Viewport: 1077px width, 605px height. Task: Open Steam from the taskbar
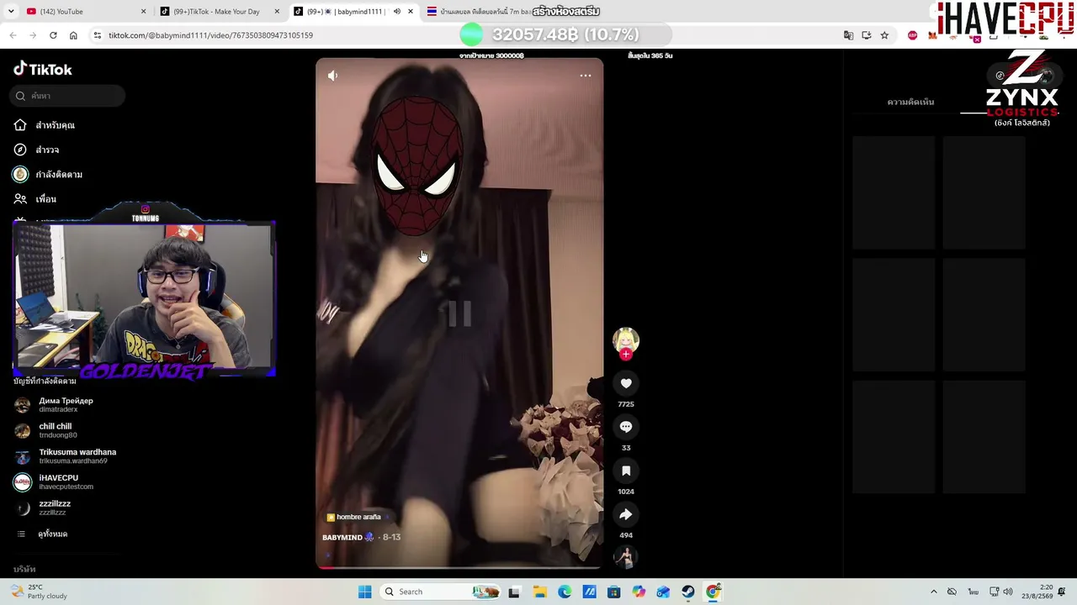[x=688, y=592]
